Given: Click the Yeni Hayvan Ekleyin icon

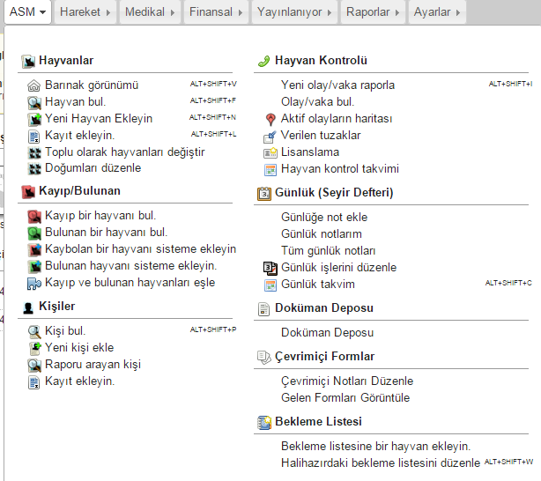Looking at the screenshot, I should click(x=34, y=119).
